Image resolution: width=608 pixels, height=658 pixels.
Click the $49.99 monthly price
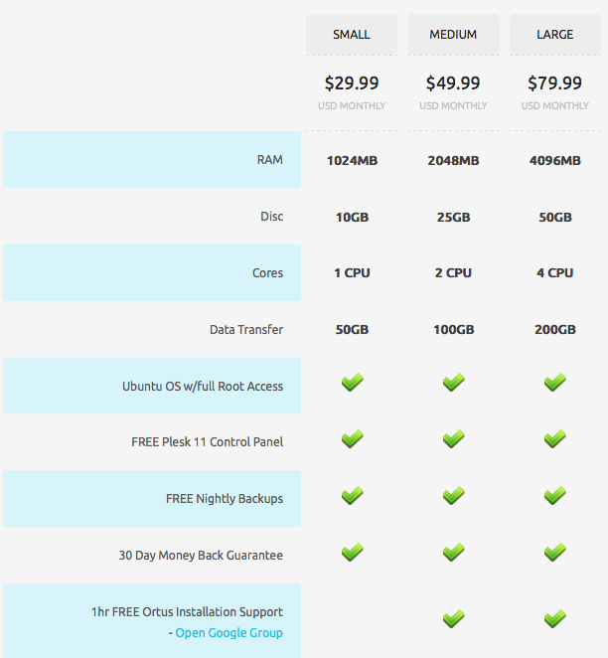click(453, 83)
